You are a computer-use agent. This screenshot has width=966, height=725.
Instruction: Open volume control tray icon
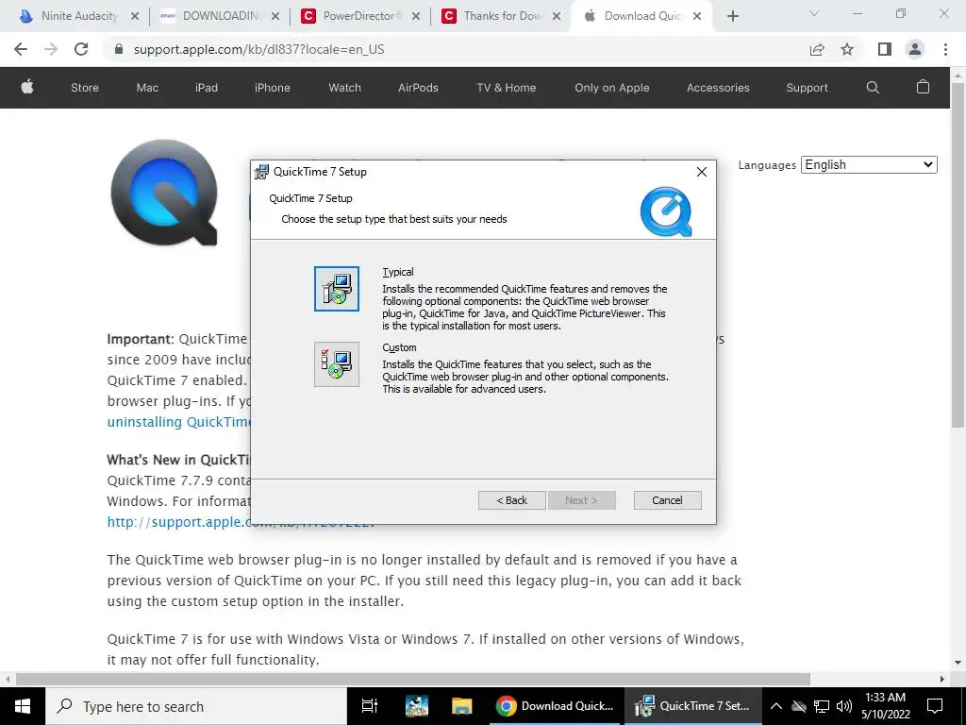(844, 706)
